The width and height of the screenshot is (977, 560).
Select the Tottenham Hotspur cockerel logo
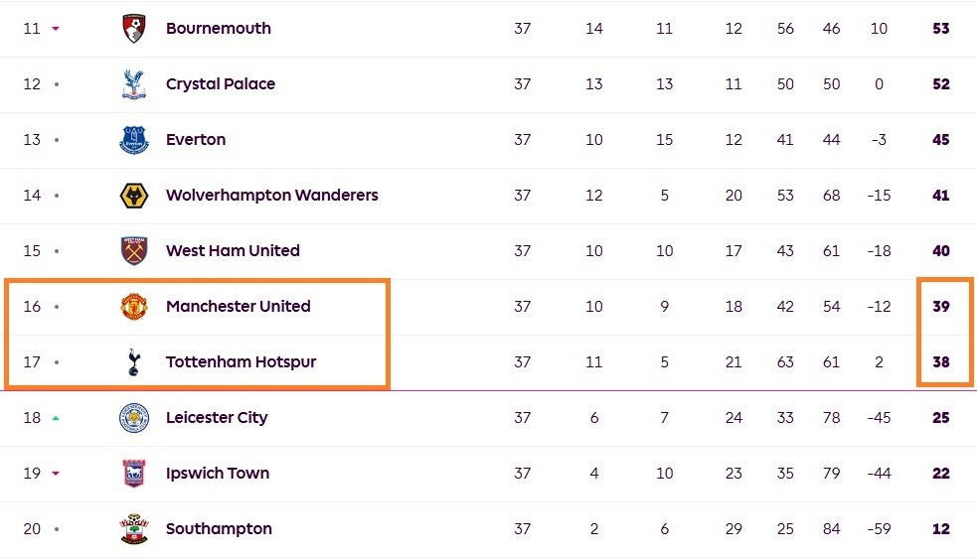pos(133,362)
